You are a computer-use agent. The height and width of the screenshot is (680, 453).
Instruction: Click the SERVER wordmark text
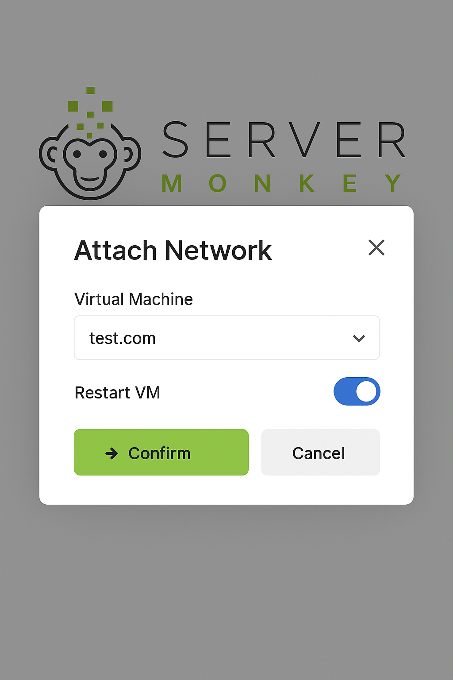(x=284, y=140)
